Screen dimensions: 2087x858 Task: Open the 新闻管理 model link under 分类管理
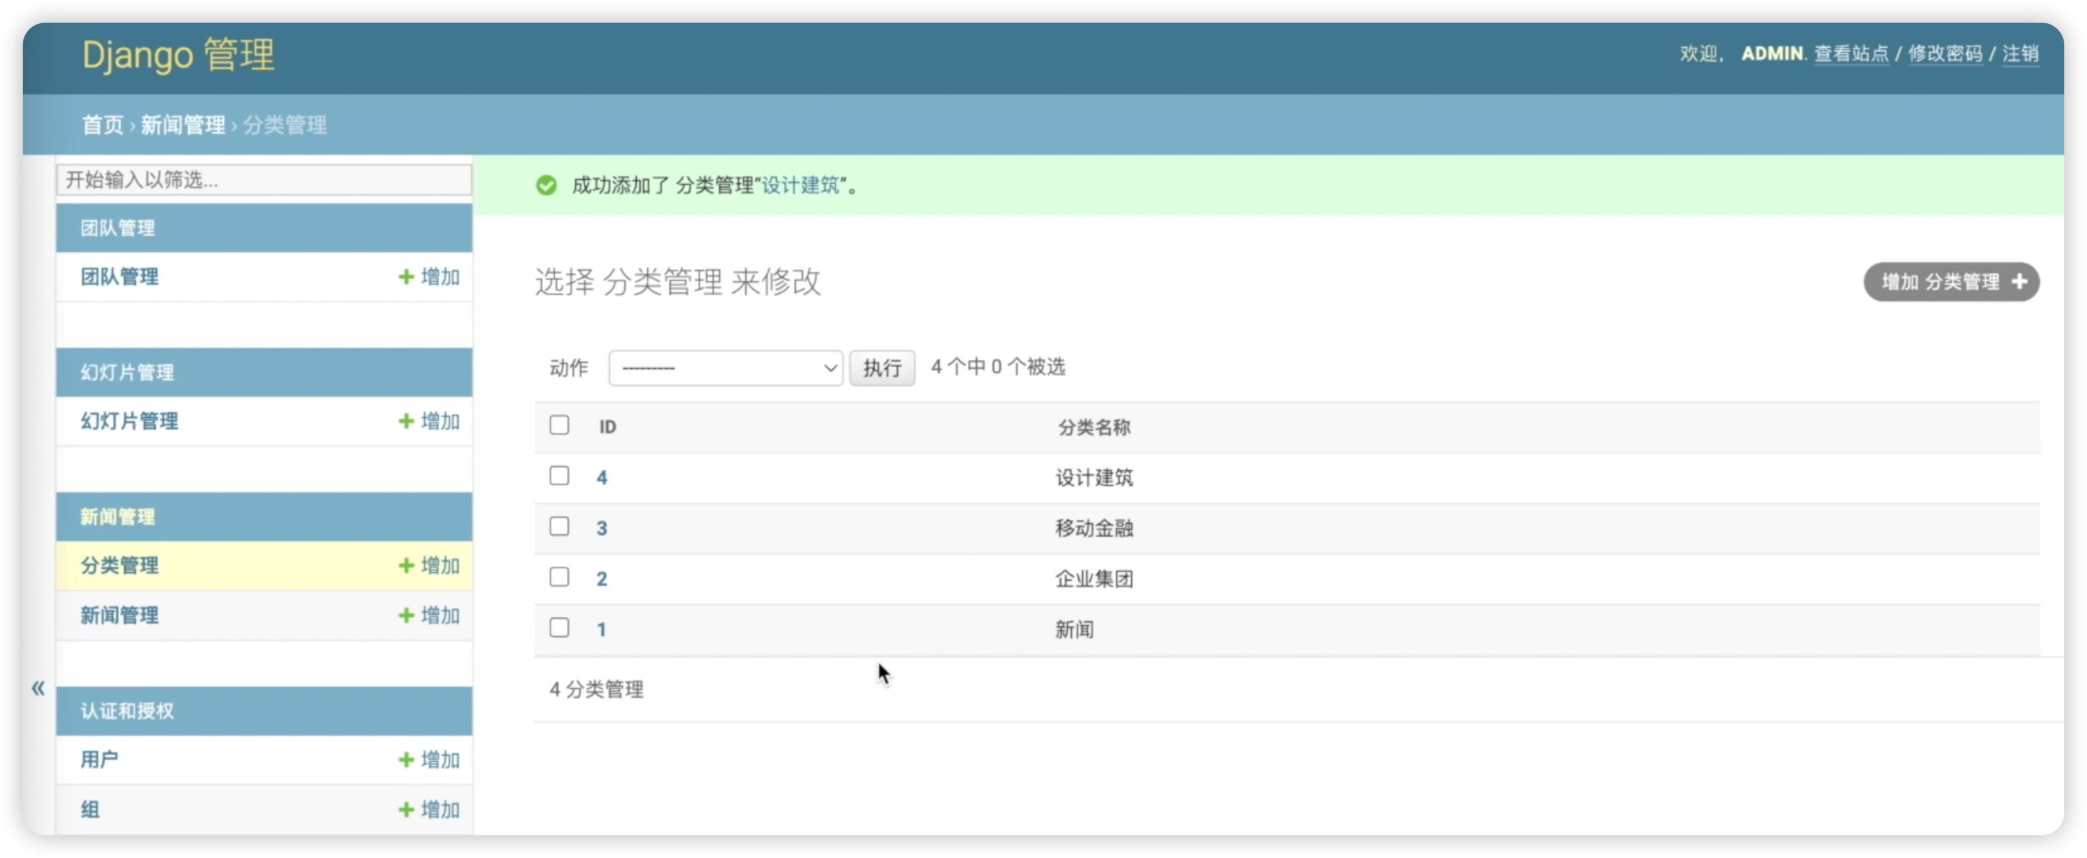[x=119, y=615]
